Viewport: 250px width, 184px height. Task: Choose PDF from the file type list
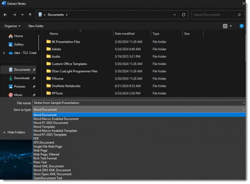(36, 139)
